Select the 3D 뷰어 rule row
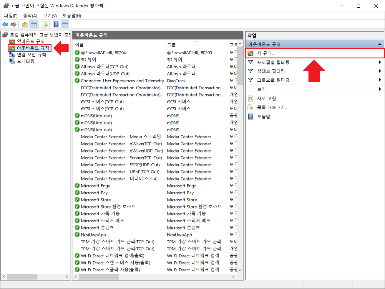385x289 pixels. [89, 60]
